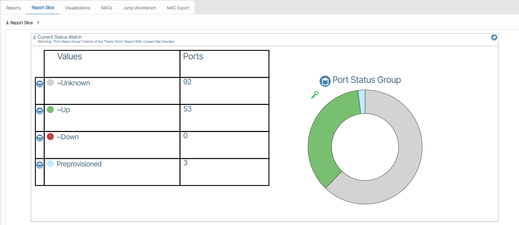Click the clipboard icon beside ~Unknown row

[x=40, y=84]
